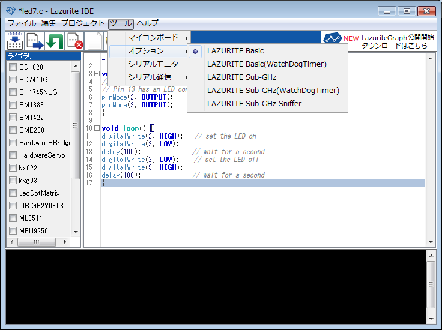Enable the kxg03 library checkbox
Image resolution: width=442 pixels, height=330 pixels.
[13, 180]
